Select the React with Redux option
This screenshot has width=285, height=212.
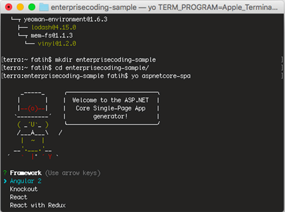(x=38, y=205)
